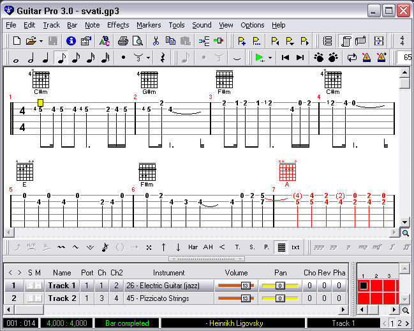
Task: Apply dead note X effect
Action: pos(149,247)
